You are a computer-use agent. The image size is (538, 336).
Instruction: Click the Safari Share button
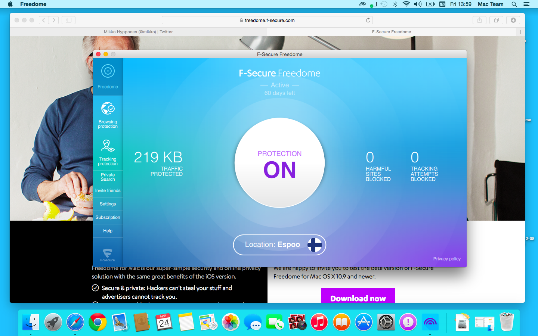tap(479, 20)
